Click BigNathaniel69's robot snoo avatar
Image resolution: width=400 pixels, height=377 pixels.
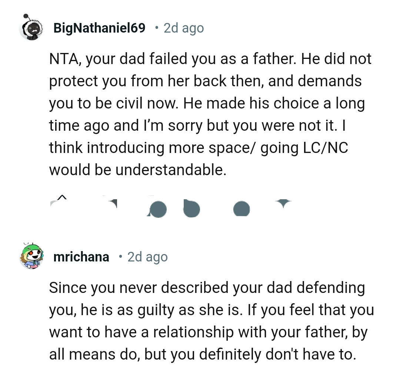tap(31, 28)
